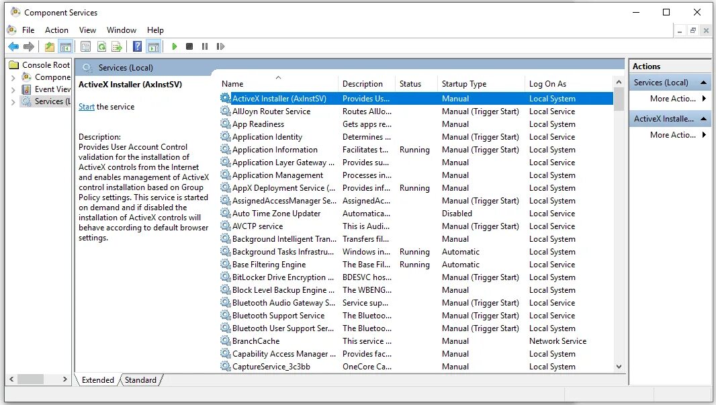716x405 pixels.
Task: Click the Component Services tree node icon
Action: (27, 77)
